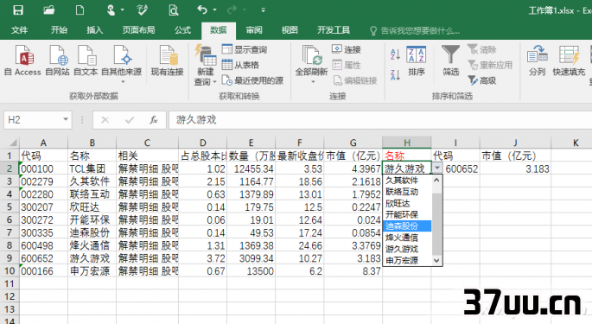
Task: Click the Print Preview icon
Action: point(174,10)
